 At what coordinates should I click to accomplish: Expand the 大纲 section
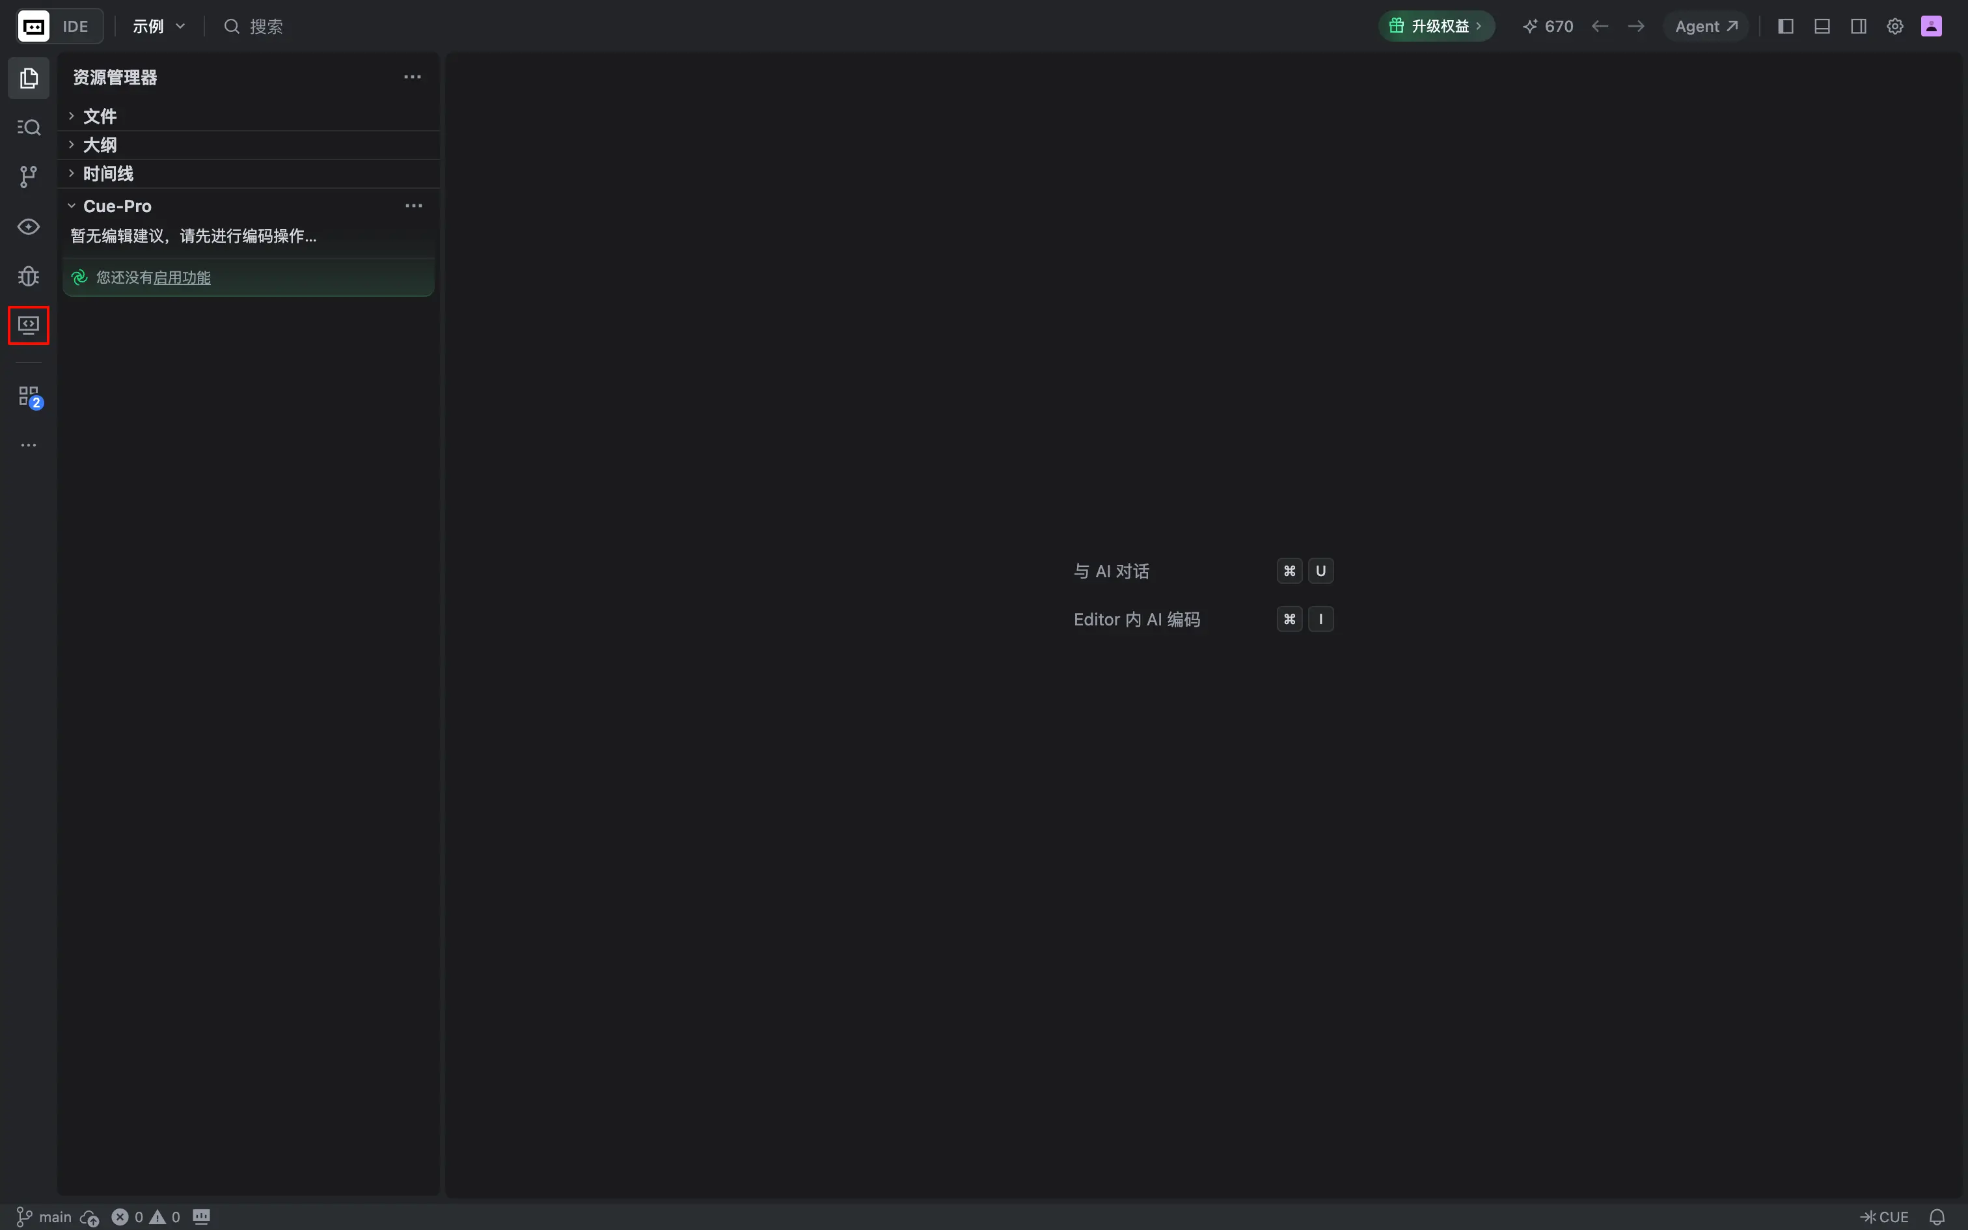249,144
